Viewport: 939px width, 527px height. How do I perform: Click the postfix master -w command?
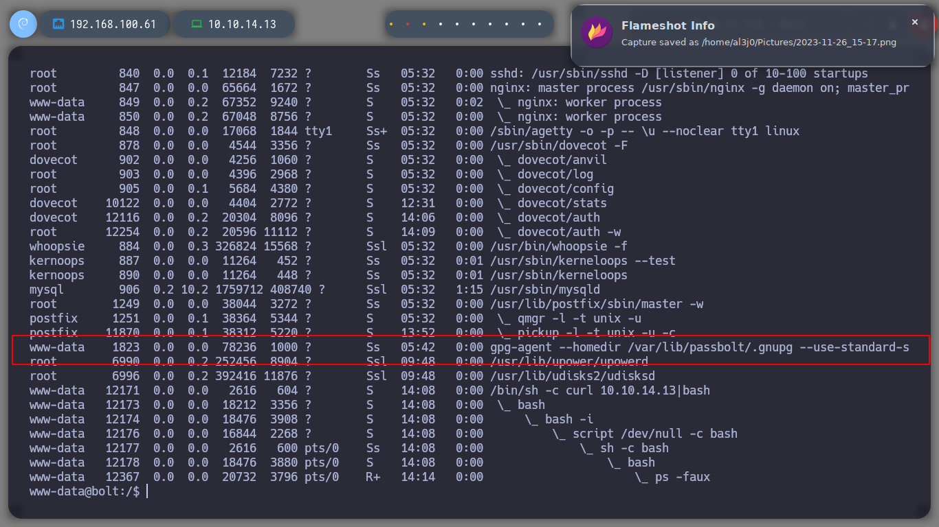coord(597,304)
